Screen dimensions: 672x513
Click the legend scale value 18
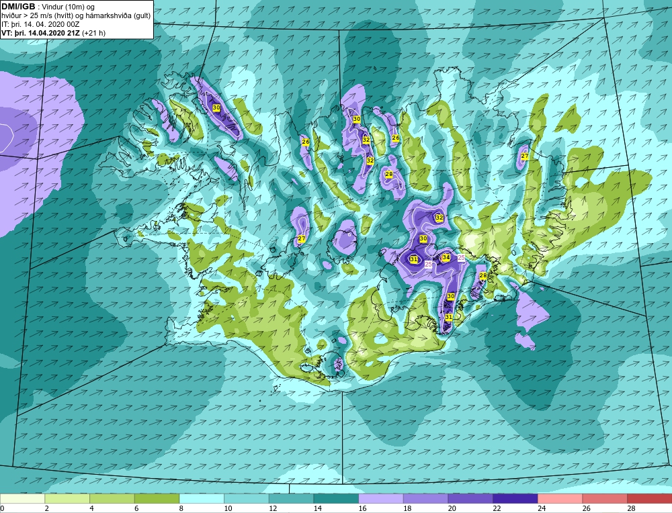(x=407, y=508)
